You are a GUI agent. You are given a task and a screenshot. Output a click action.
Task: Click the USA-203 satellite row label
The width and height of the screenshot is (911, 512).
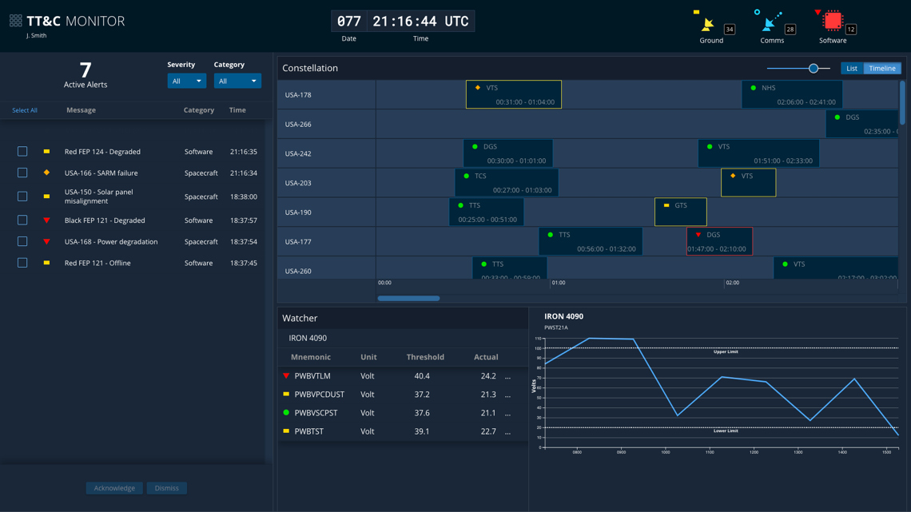298,183
